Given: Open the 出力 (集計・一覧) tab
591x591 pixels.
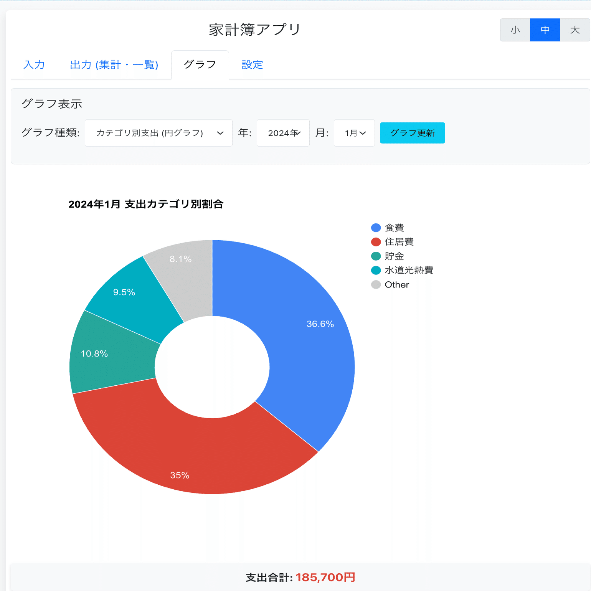Looking at the screenshot, I should point(114,64).
